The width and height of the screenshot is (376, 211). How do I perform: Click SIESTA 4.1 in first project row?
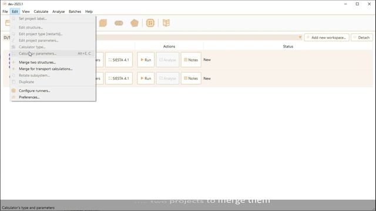pos(119,60)
